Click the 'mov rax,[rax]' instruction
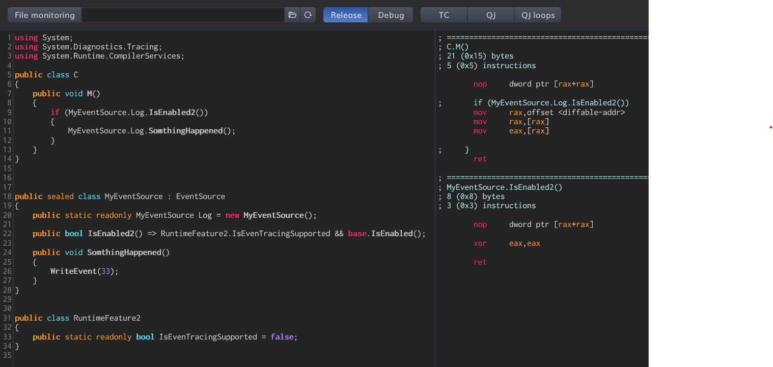This screenshot has width=773, height=367. (511, 122)
